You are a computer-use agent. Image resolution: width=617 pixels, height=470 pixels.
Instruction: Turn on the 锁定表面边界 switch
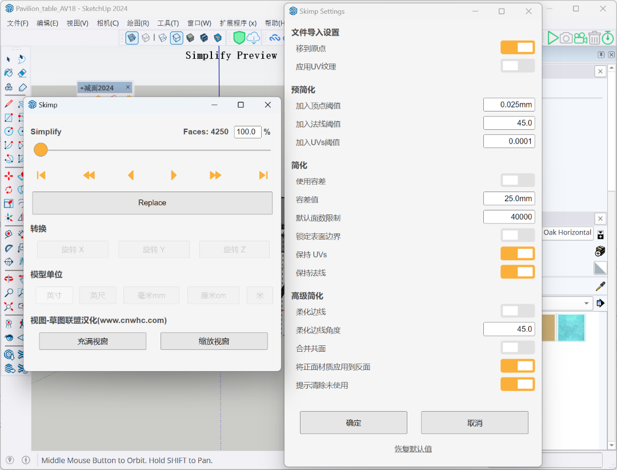click(518, 236)
